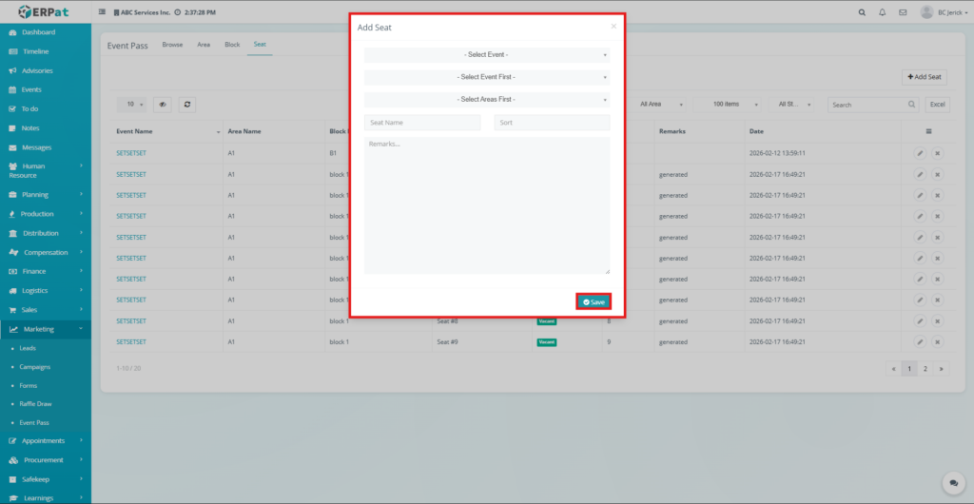974x504 pixels.
Task: Expand the Logistics menu
Action: pyautogui.click(x=46, y=291)
